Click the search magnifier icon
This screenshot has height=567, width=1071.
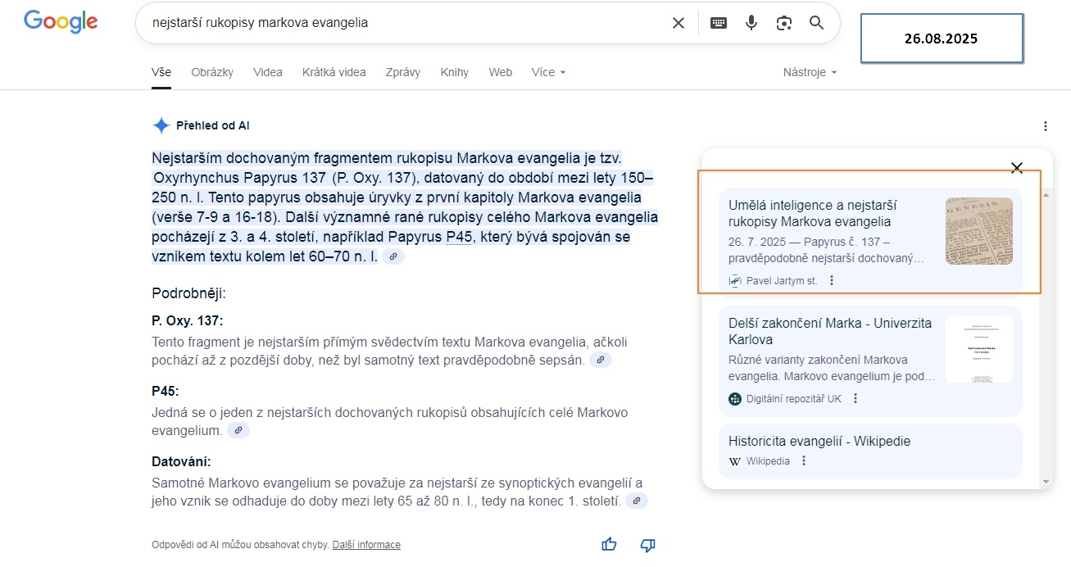pyautogui.click(x=815, y=23)
